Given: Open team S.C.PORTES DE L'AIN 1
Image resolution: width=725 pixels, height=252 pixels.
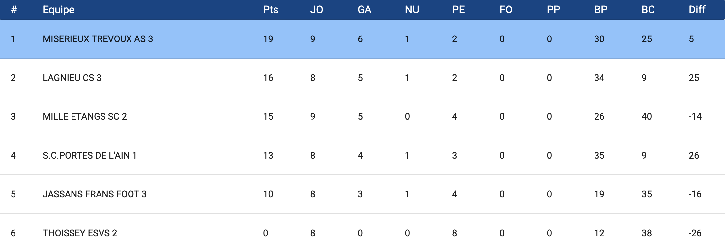Looking at the screenshot, I should 90,156.
